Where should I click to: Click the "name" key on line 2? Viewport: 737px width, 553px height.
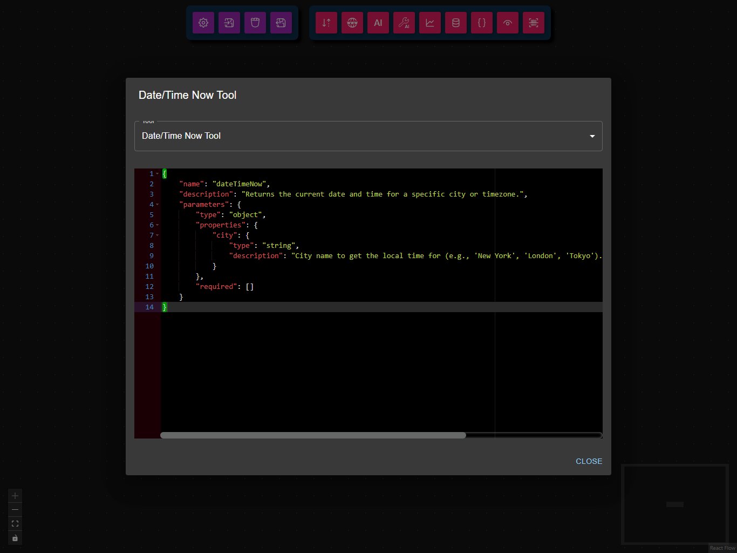point(192,184)
